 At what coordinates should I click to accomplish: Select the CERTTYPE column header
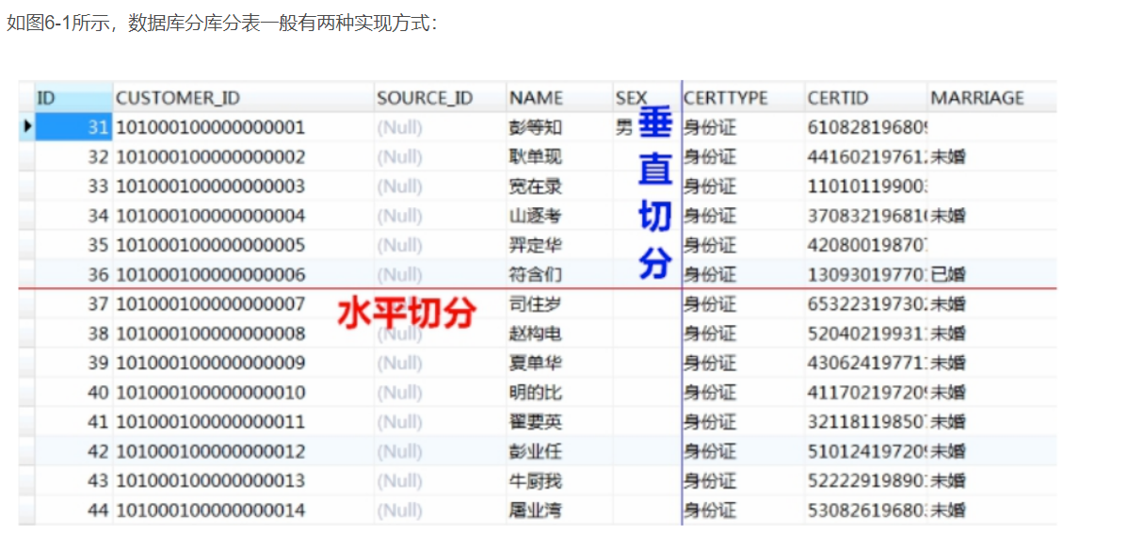pyautogui.click(x=743, y=98)
